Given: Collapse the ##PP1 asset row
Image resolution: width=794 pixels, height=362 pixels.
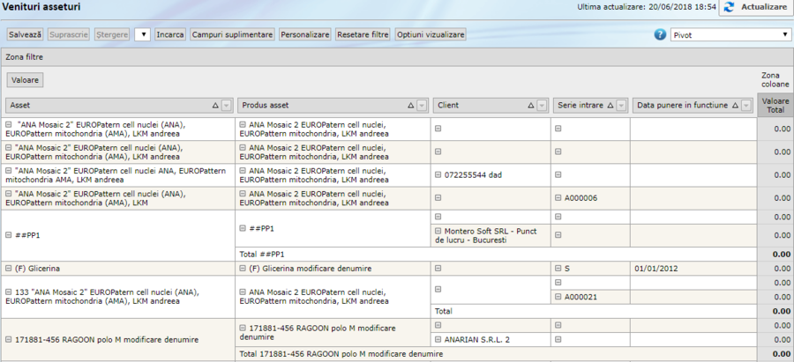Looking at the screenshot, I should (x=9, y=235).
